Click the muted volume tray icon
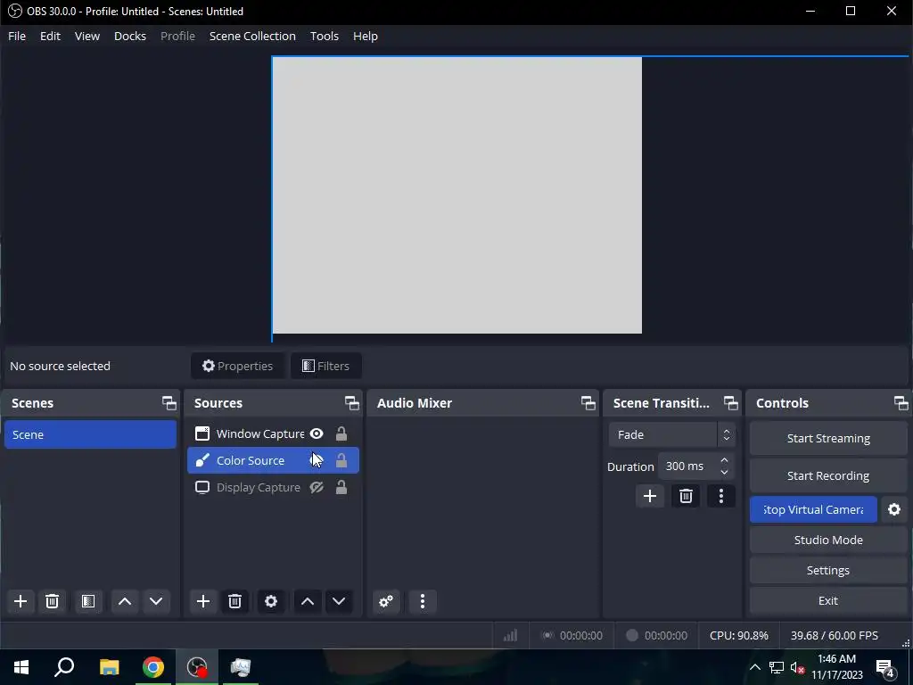The image size is (913, 685). (x=798, y=667)
